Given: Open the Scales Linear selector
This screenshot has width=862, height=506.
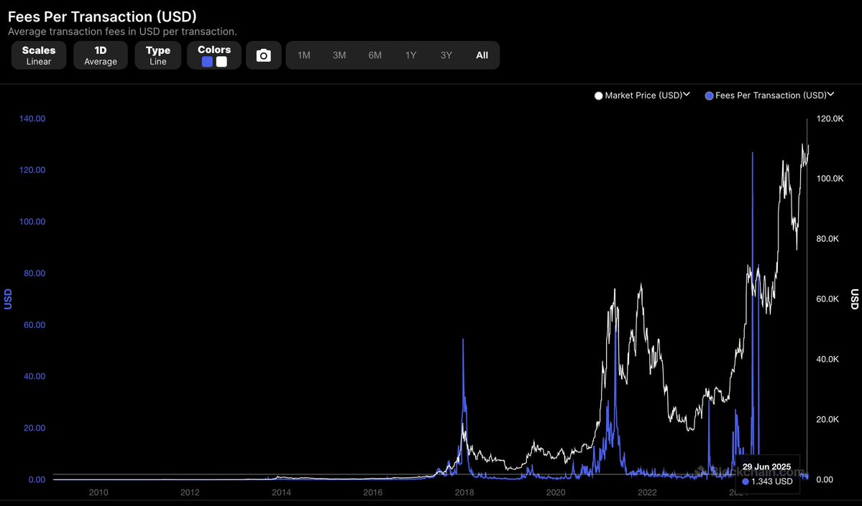Looking at the screenshot, I should point(39,55).
